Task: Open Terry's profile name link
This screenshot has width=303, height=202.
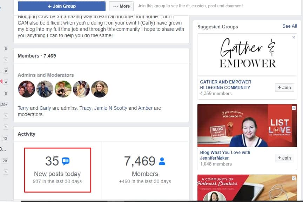Action: pyautogui.click(x=23, y=108)
